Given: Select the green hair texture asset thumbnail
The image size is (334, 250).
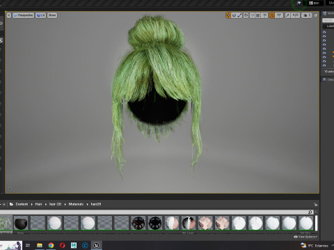Looking at the screenshot, I should coord(6,223).
